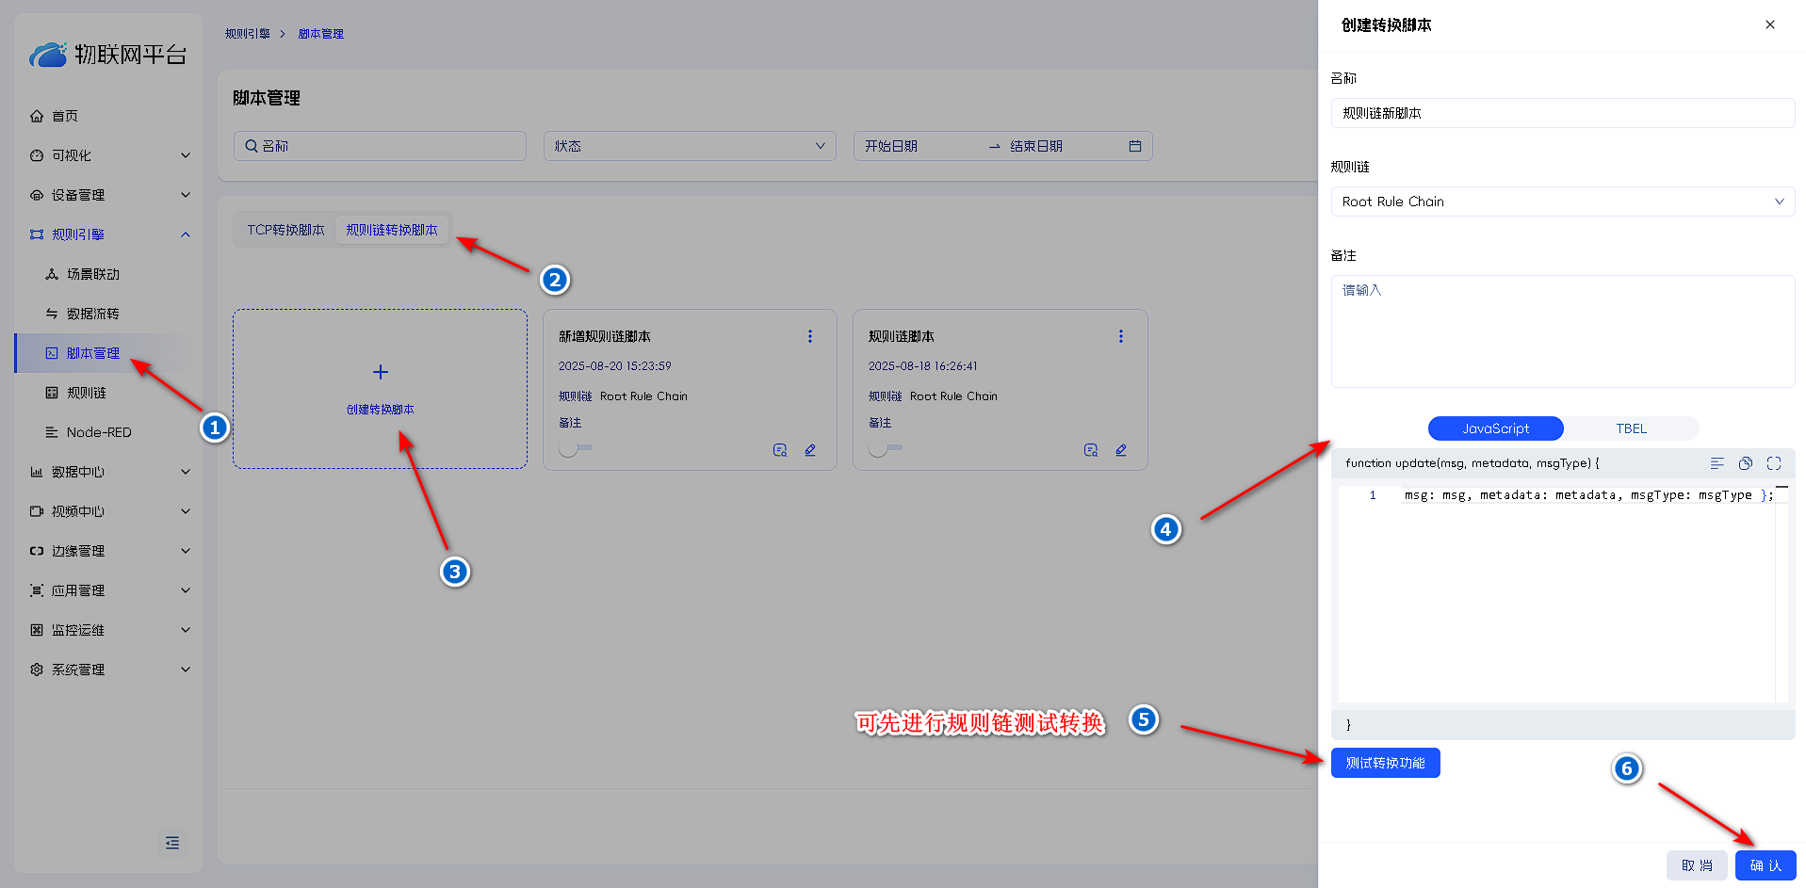The image size is (1806, 888).
Task: Click view details icon on 新增规则链脚本 card
Action: click(780, 450)
